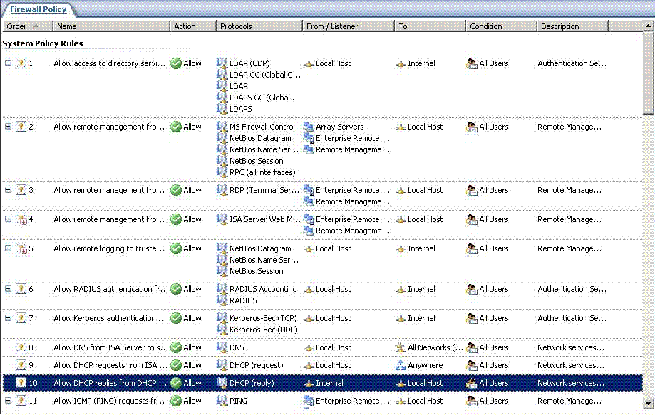Image resolution: width=655 pixels, height=415 pixels.
Task: Click the rule icon for rule 9
Action: 21,365
